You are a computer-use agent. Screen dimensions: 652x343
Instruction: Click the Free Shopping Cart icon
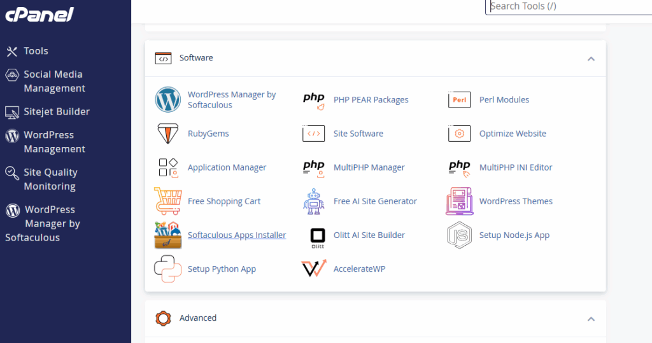click(x=168, y=201)
